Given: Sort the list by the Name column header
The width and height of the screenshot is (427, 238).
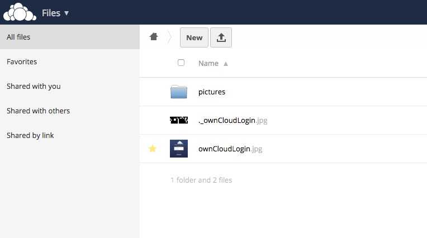Looking at the screenshot, I should (x=208, y=64).
